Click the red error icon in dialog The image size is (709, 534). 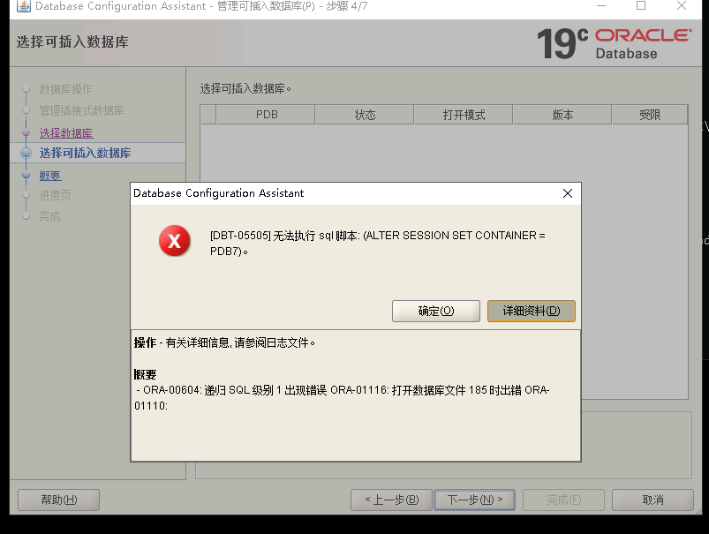coord(175,241)
